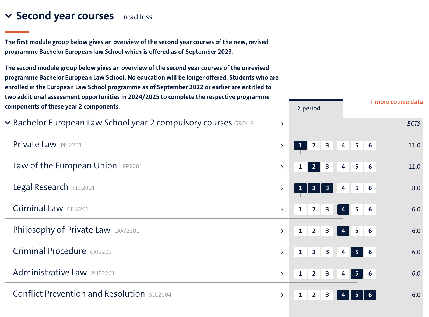The image size is (429, 317).
Task: Collapse the year 2 compulsory courses group
Action: click(8, 123)
